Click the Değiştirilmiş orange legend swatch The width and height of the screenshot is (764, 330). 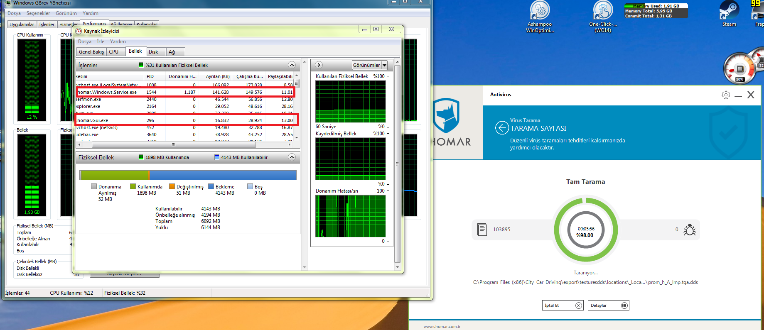click(x=172, y=187)
